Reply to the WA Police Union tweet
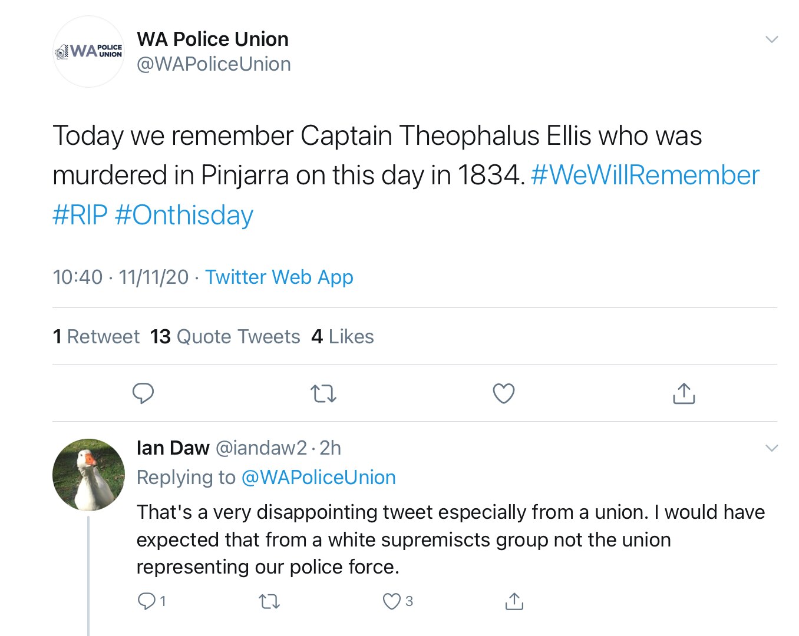 [x=144, y=393]
